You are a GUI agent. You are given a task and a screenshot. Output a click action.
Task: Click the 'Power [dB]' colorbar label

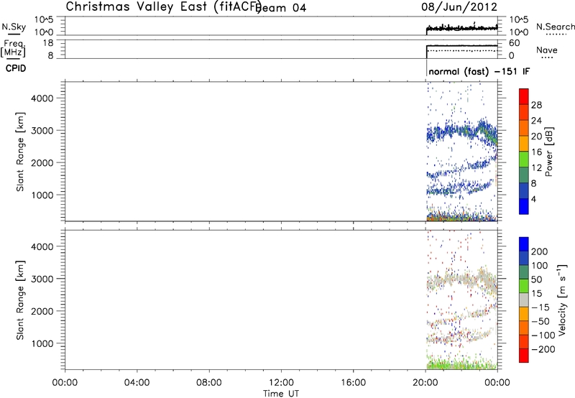click(548, 152)
